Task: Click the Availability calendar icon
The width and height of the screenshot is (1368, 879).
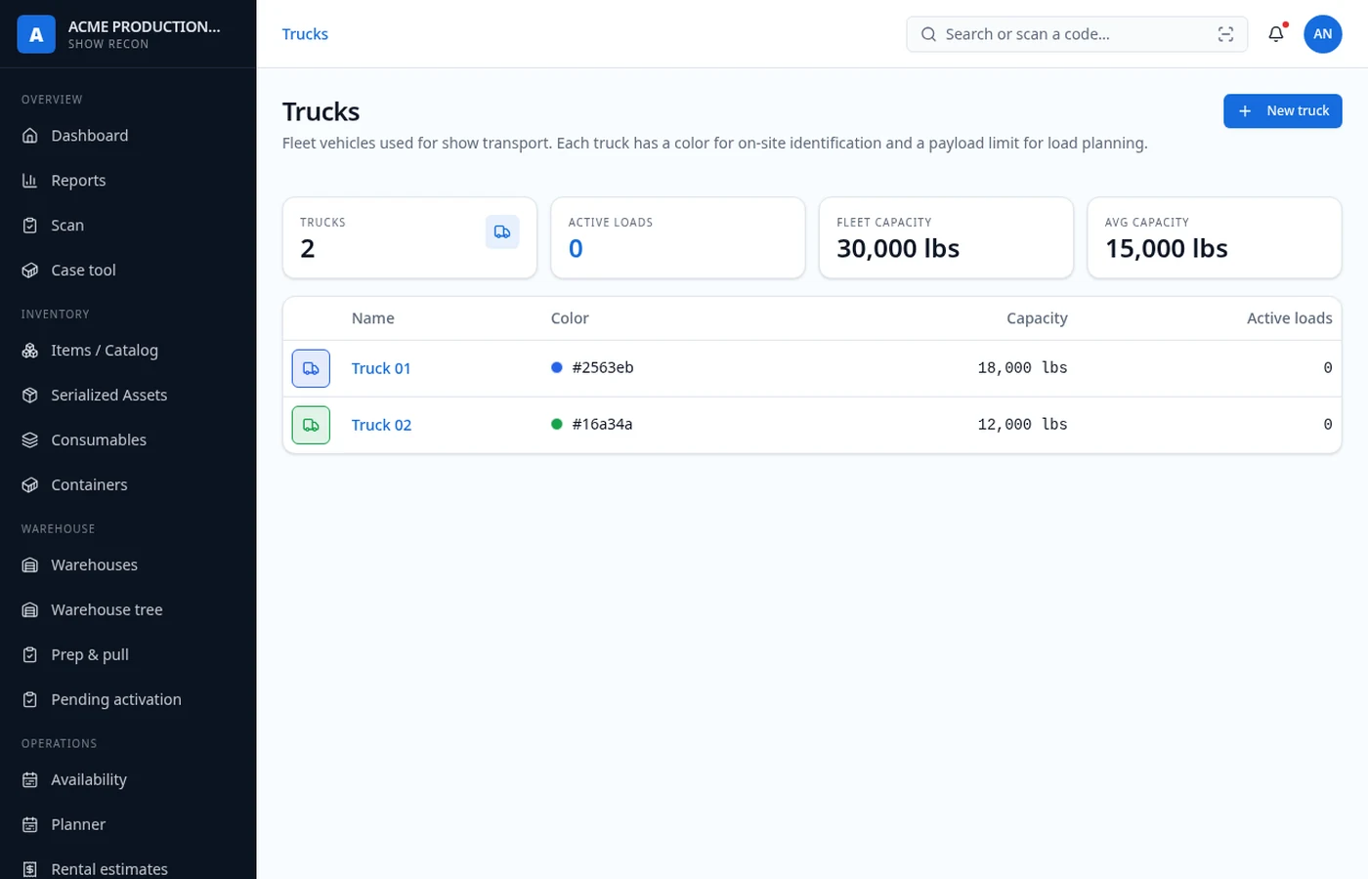Action: 30,780
